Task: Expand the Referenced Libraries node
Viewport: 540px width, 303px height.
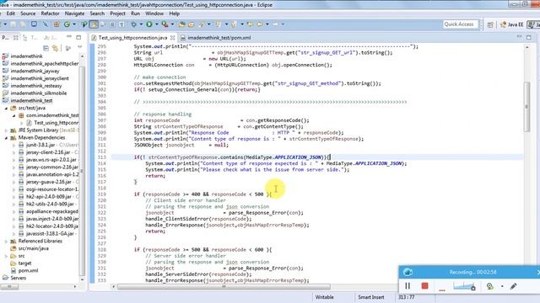Action: tap(6, 242)
